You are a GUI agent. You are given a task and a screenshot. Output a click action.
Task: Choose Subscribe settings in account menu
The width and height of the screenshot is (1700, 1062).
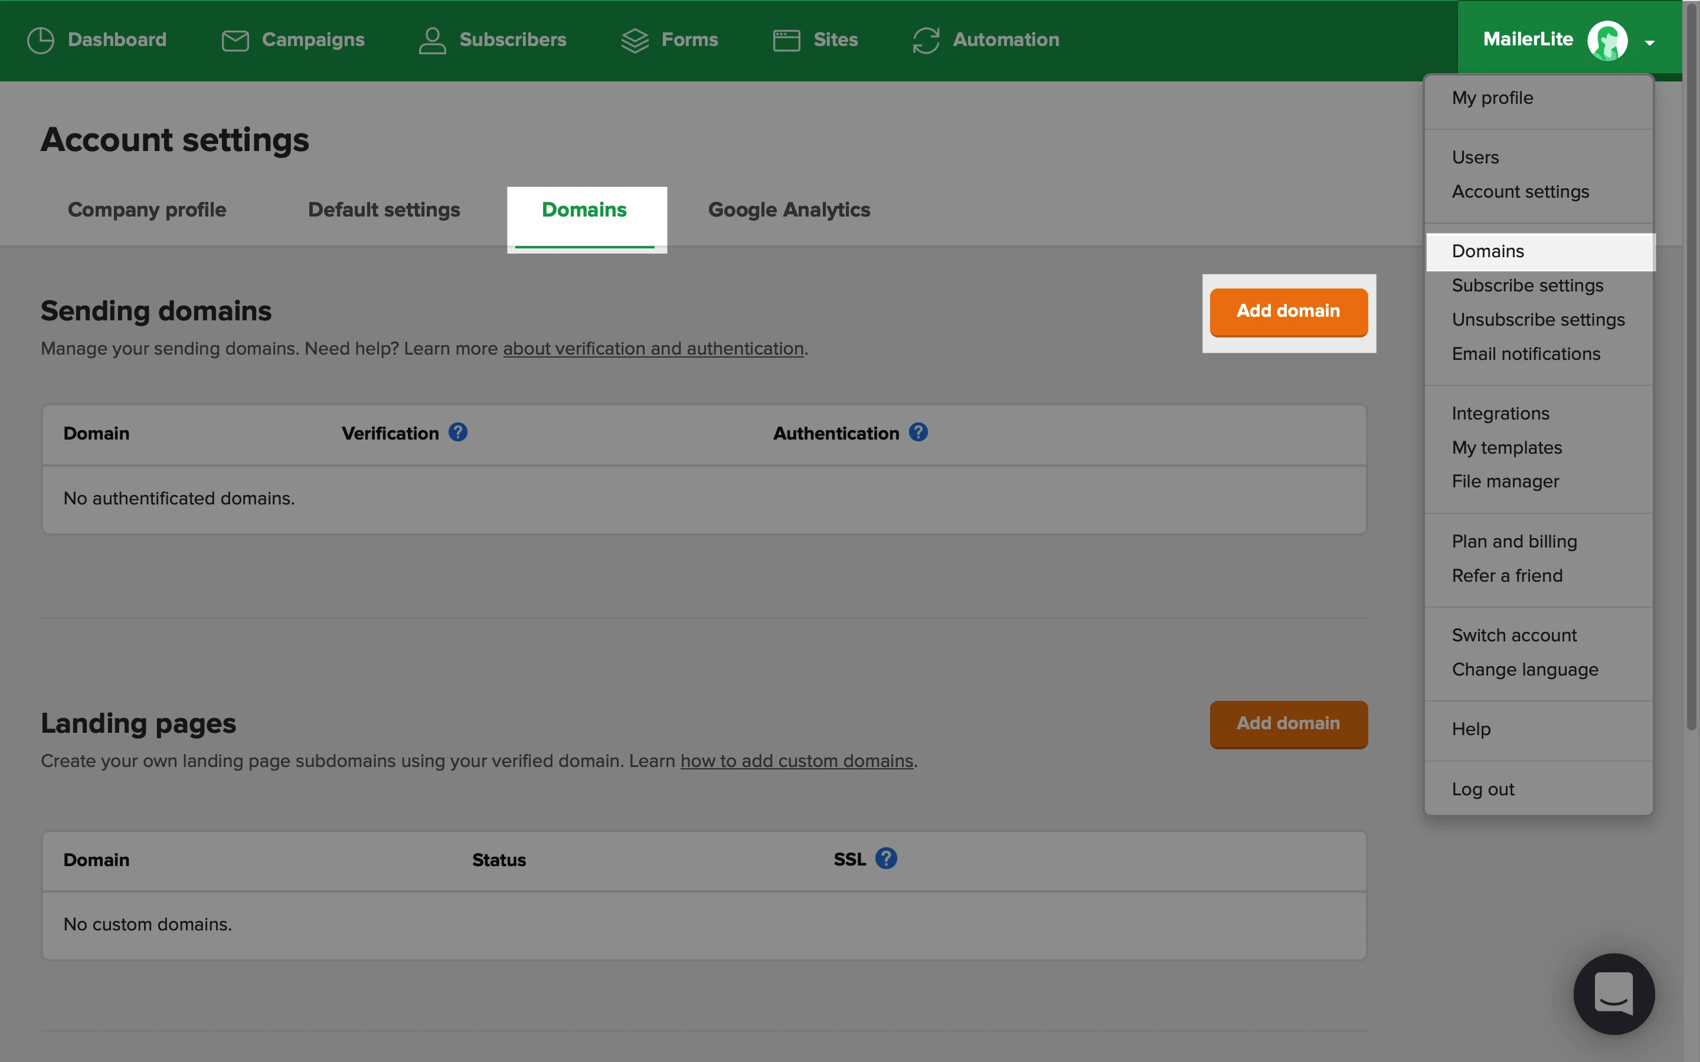coord(1527,285)
